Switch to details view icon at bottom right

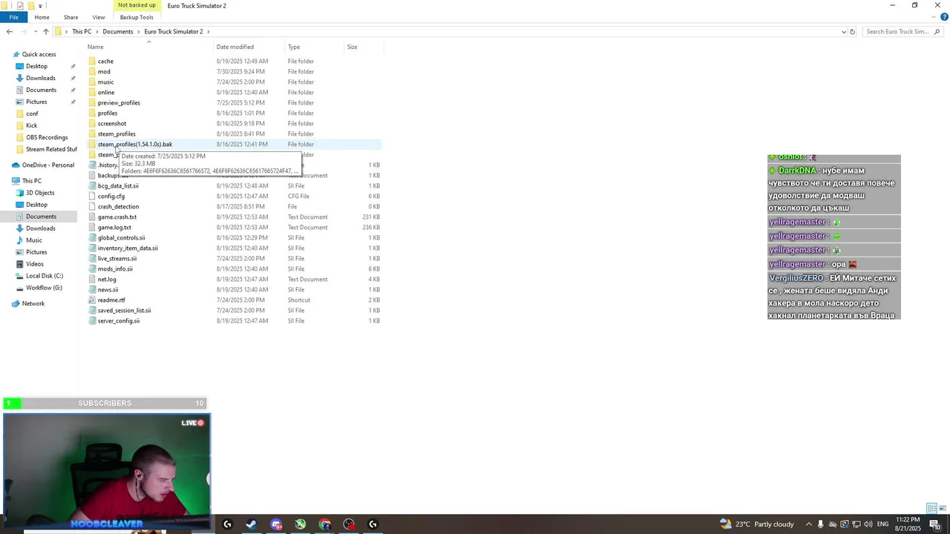click(931, 508)
